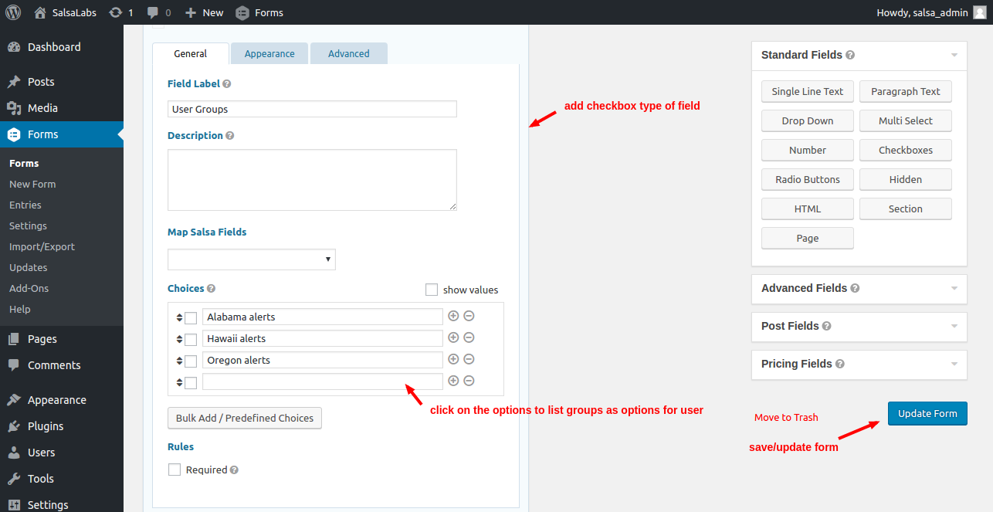This screenshot has width=993, height=512.
Task: Add a choice after Alabama alerts
Action: (x=453, y=316)
